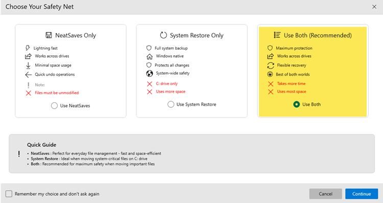Image resolution: width=383 pixels, height=203 pixels.
Task: Click the red X beside C: drive only
Action: (x=150, y=84)
